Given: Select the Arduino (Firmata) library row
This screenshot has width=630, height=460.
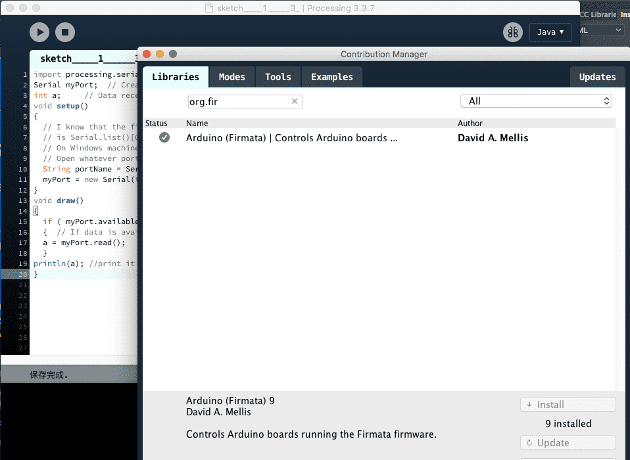Looking at the screenshot, I should click(379, 138).
